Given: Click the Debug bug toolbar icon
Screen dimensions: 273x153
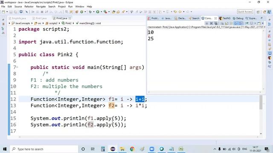Looking at the screenshot, I should point(90,12).
